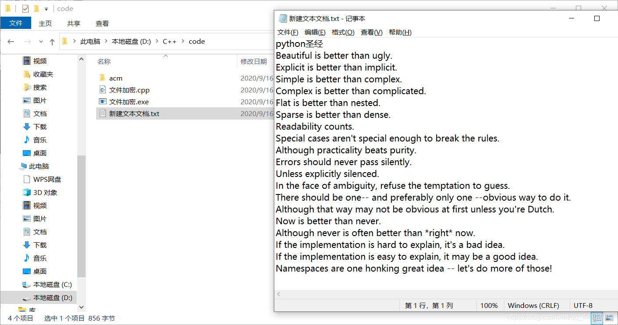Go up one level with the up arrow

click(x=52, y=42)
